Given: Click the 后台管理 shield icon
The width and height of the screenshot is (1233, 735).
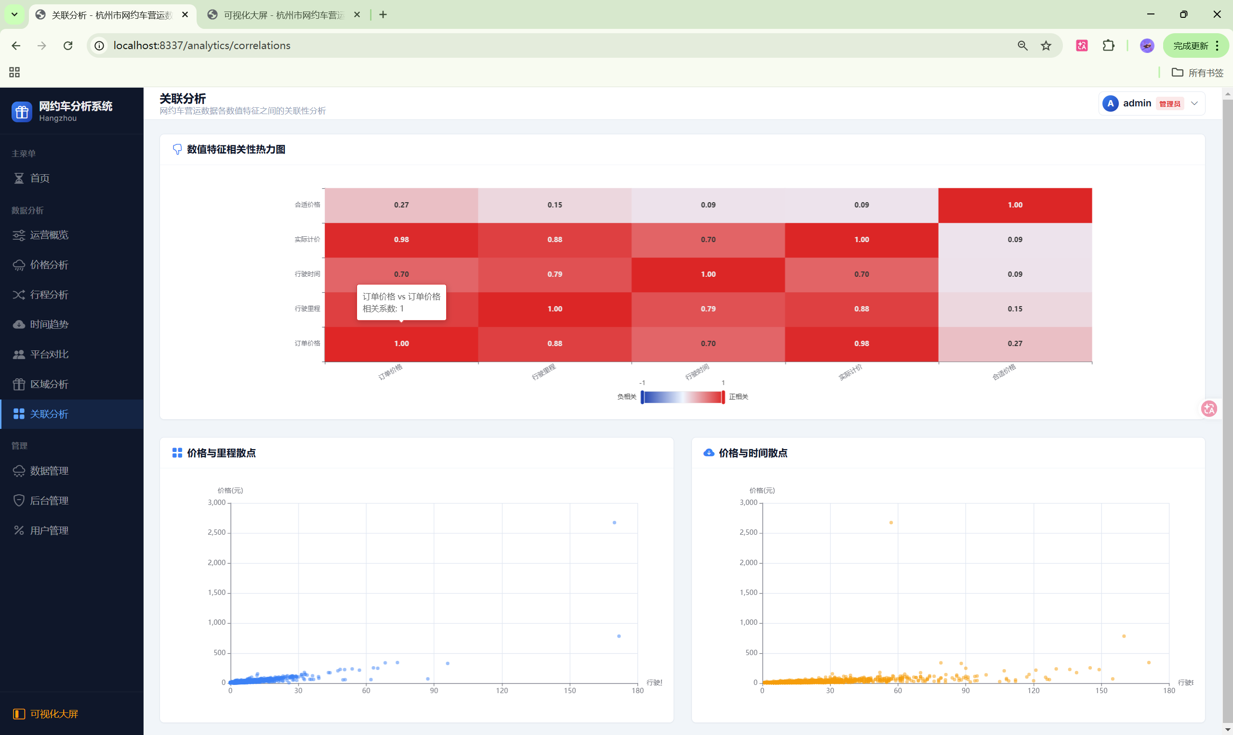Looking at the screenshot, I should (x=19, y=501).
